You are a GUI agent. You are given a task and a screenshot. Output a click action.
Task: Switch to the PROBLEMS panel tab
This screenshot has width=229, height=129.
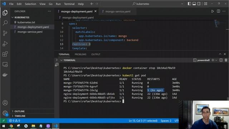pyautogui.click(x=81, y=54)
